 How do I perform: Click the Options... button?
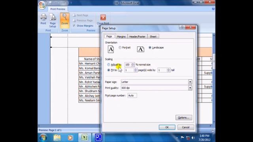pyautogui.click(x=183, y=118)
